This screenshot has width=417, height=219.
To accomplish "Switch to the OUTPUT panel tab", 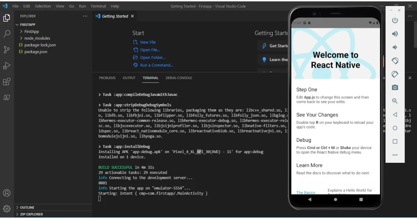I will [x=129, y=78].
